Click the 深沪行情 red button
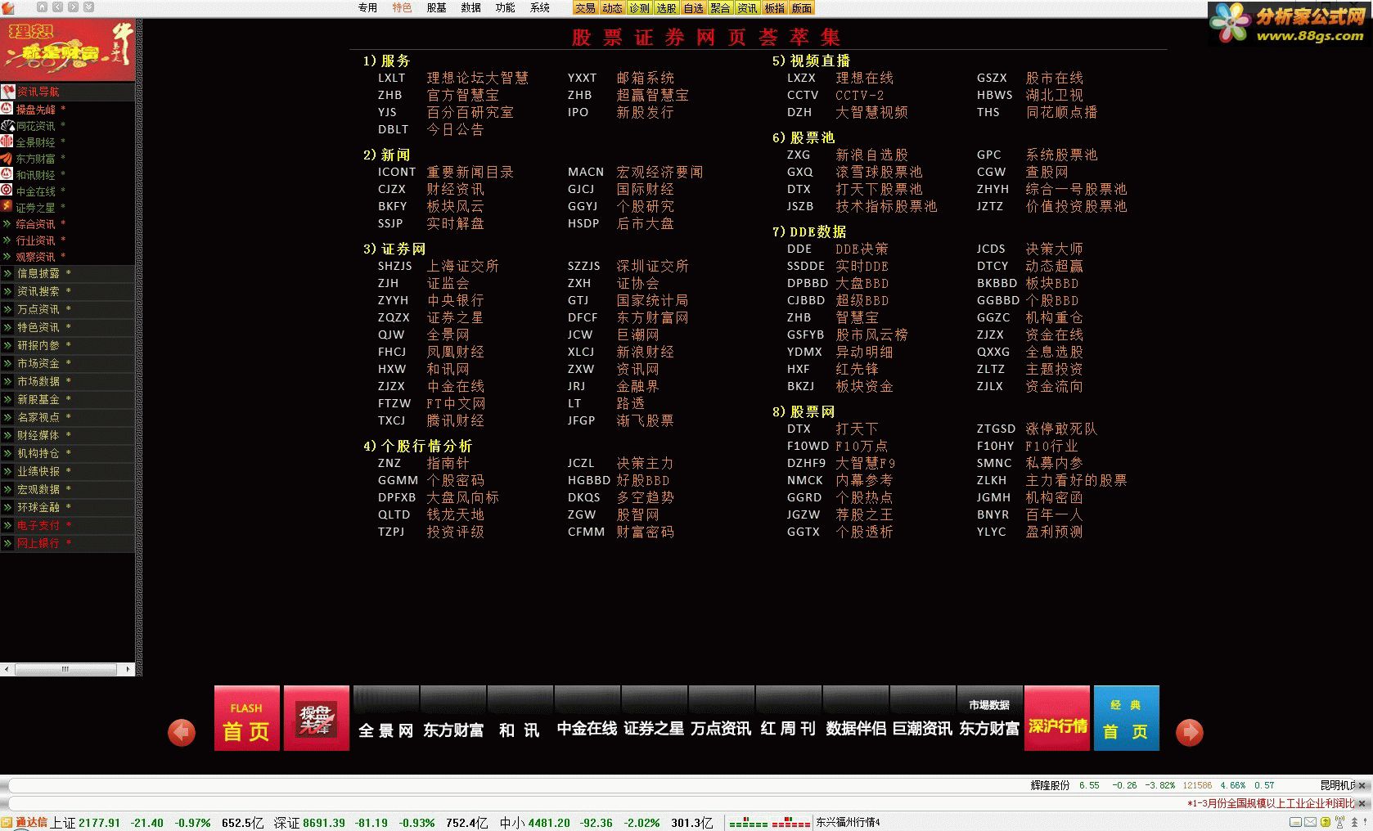Image resolution: width=1373 pixels, height=831 pixels. 1057,718
